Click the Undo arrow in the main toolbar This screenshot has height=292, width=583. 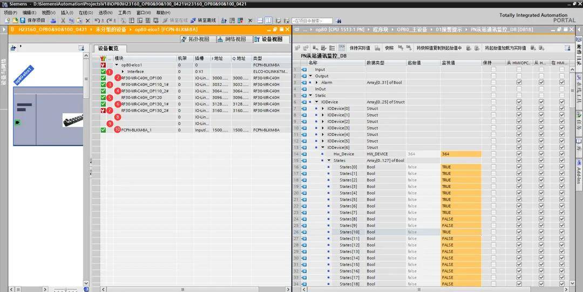97,21
